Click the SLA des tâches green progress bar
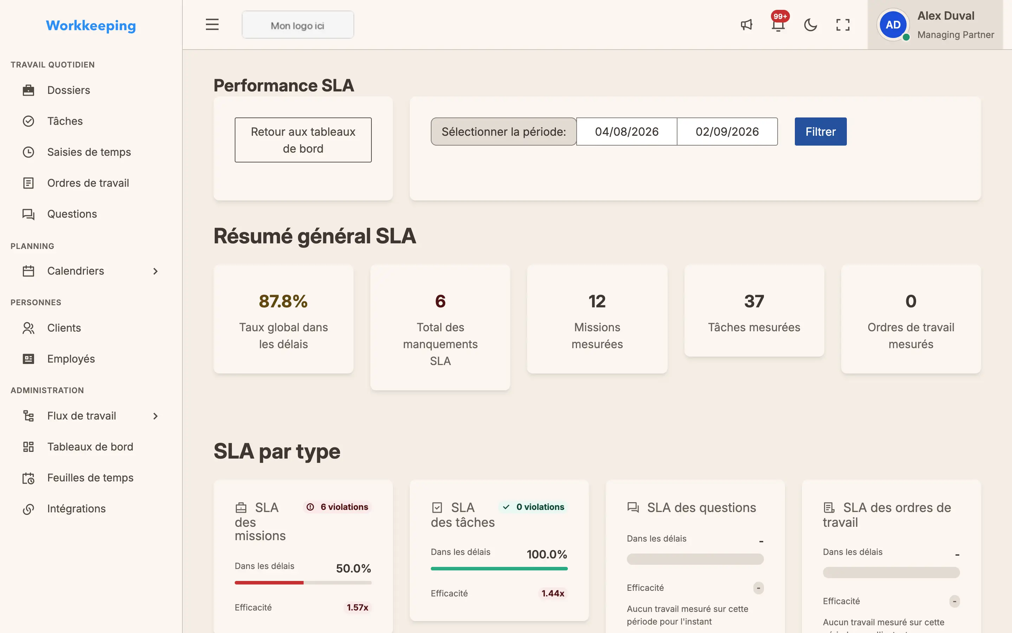 tap(499, 569)
